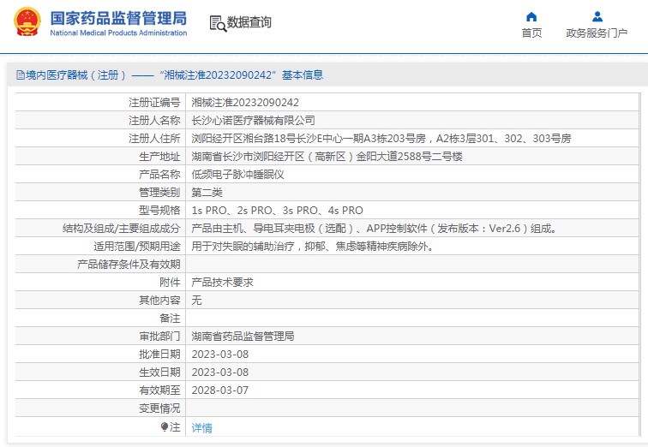Open the 详情 link
Viewport: 648px width, 447px height.
point(201,428)
